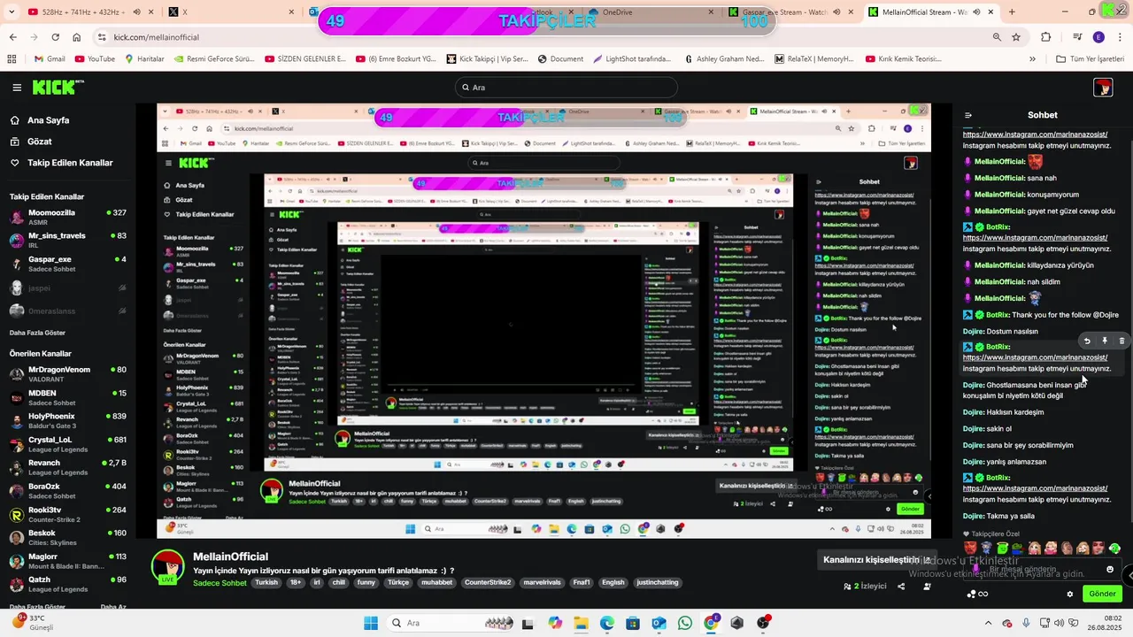Open recommended channel HolyPhoenix
The height and width of the screenshot is (637, 1133).
coord(68,421)
